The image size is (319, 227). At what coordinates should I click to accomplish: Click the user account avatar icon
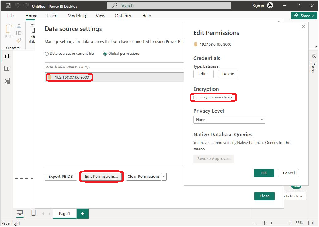[x=270, y=6]
